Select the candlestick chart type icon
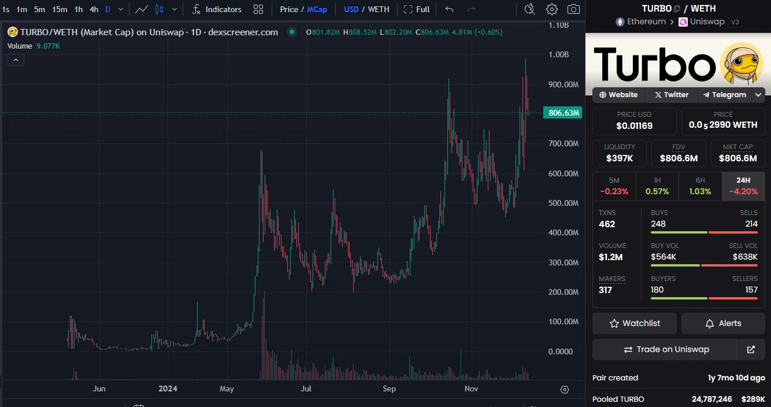The width and height of the screenshot is (771, 407). [159, 9]
